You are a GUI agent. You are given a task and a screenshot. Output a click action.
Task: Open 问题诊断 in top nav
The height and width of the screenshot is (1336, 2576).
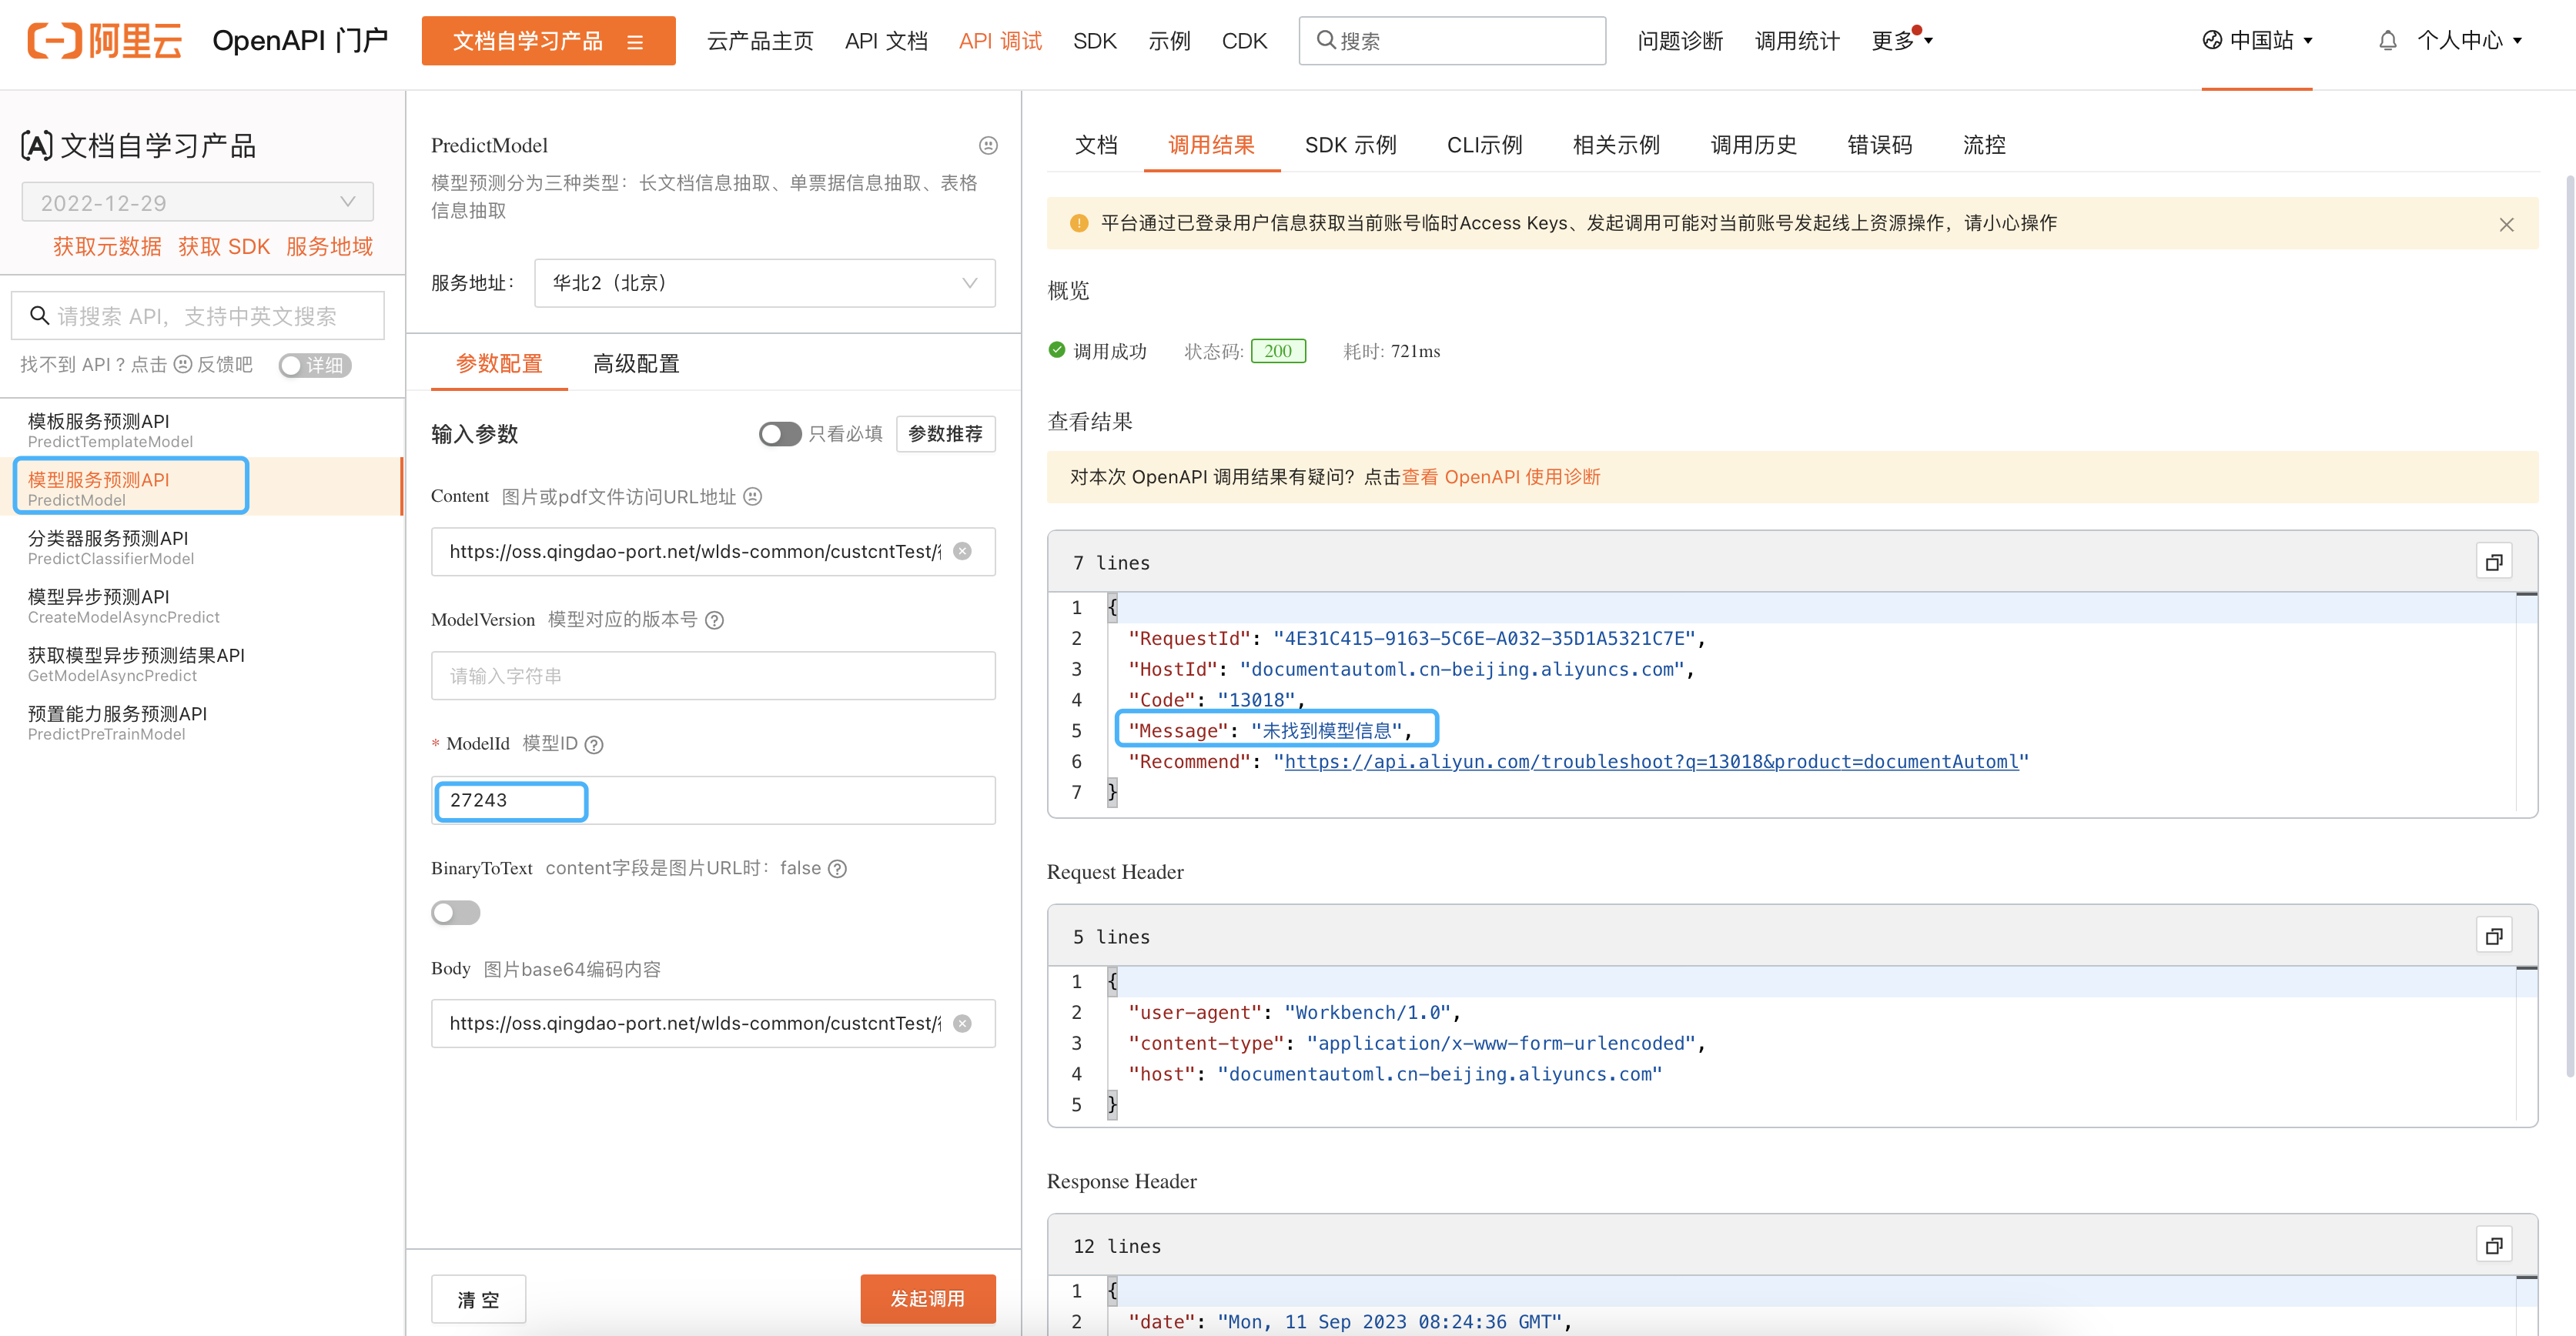coord(1681,41)
